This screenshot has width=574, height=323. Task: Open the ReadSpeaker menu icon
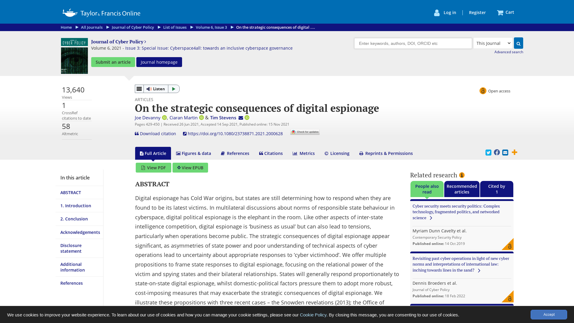(139, 89)
